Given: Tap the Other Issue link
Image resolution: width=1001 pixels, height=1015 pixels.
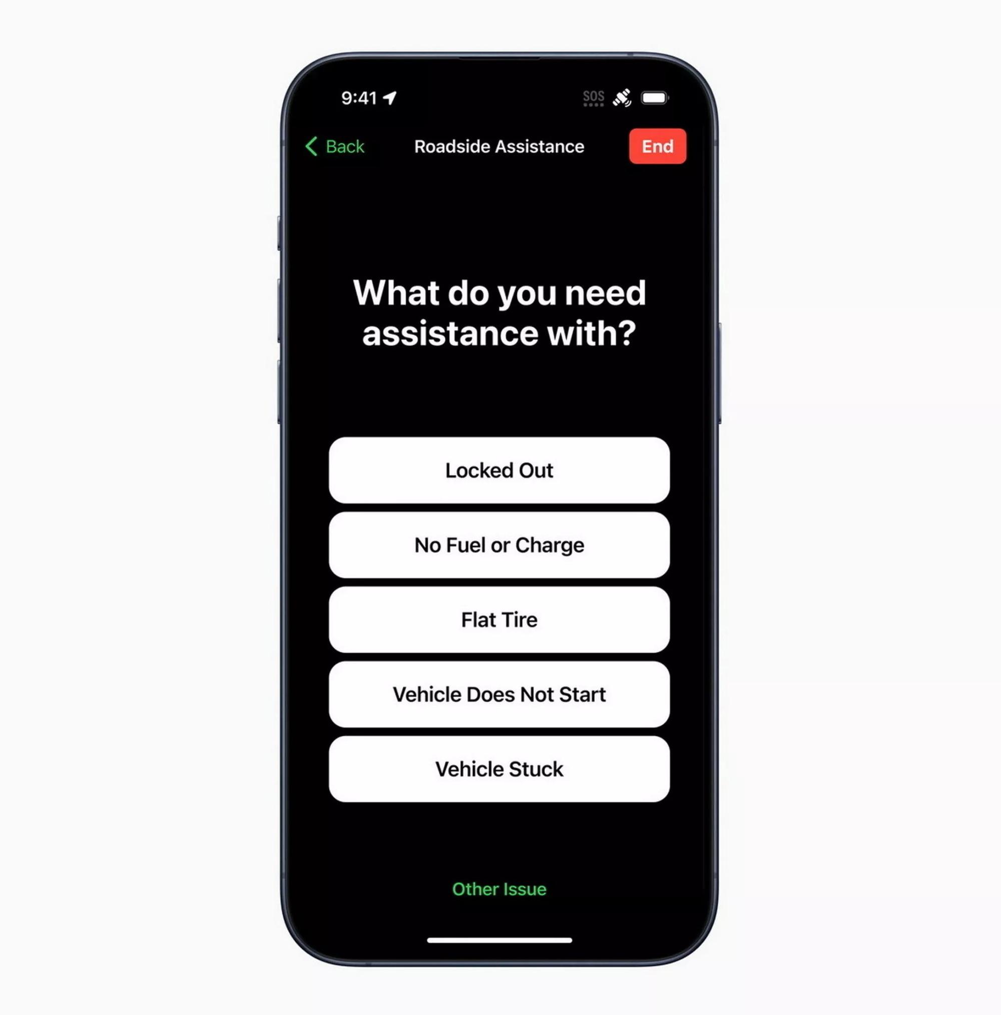Looking at the screenshot, I should [500, 889].
